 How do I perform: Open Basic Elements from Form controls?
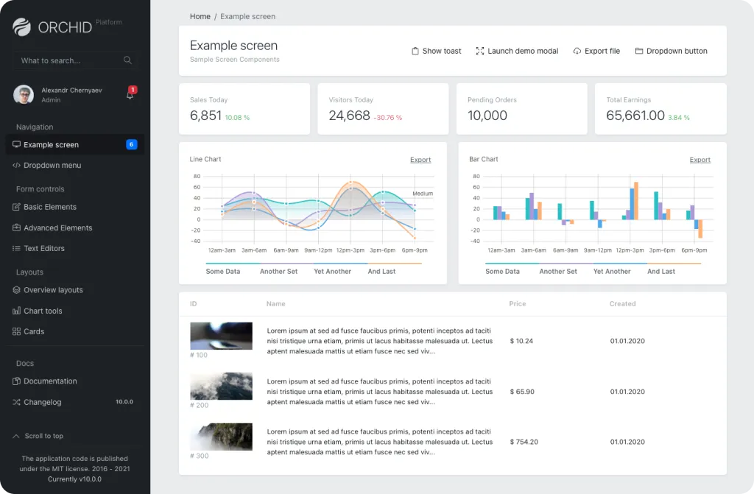[51, 207]
